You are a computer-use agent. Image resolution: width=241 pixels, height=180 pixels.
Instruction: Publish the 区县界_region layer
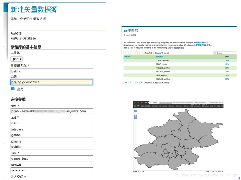point(227,64)
